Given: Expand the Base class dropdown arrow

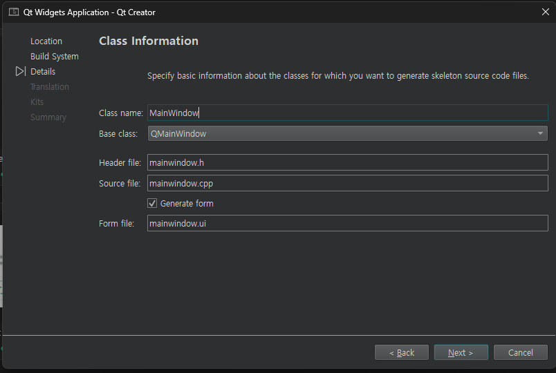Looking at the screenshot, I should (540, 133).
